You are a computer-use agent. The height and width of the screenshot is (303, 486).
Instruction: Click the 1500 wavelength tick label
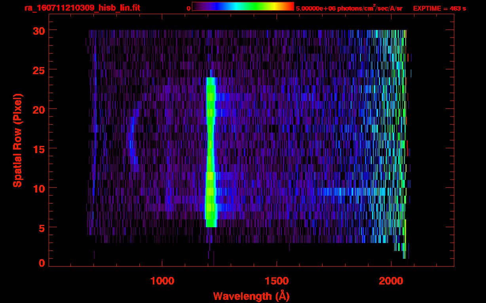click(276, 281)
